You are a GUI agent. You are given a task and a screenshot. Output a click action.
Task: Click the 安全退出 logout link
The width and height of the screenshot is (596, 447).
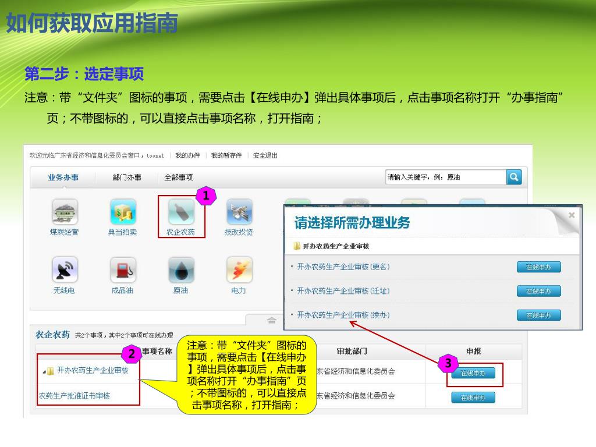pos(265,155)
